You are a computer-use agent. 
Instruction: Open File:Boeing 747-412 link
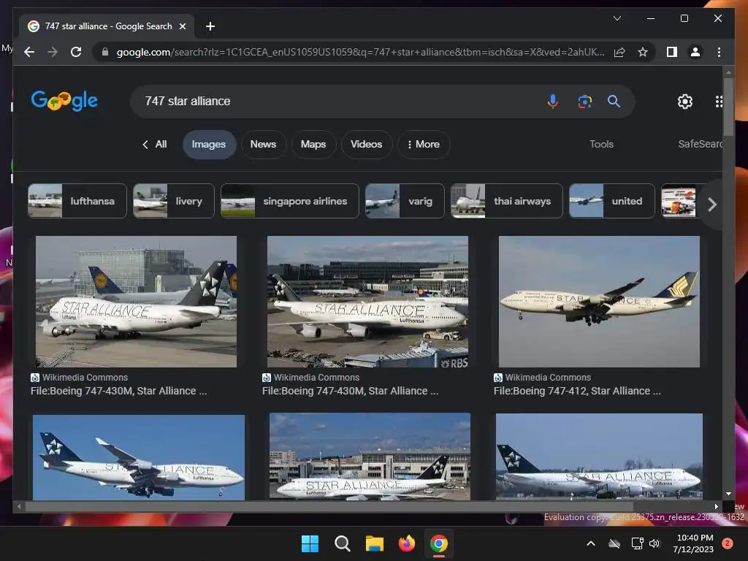577,391
